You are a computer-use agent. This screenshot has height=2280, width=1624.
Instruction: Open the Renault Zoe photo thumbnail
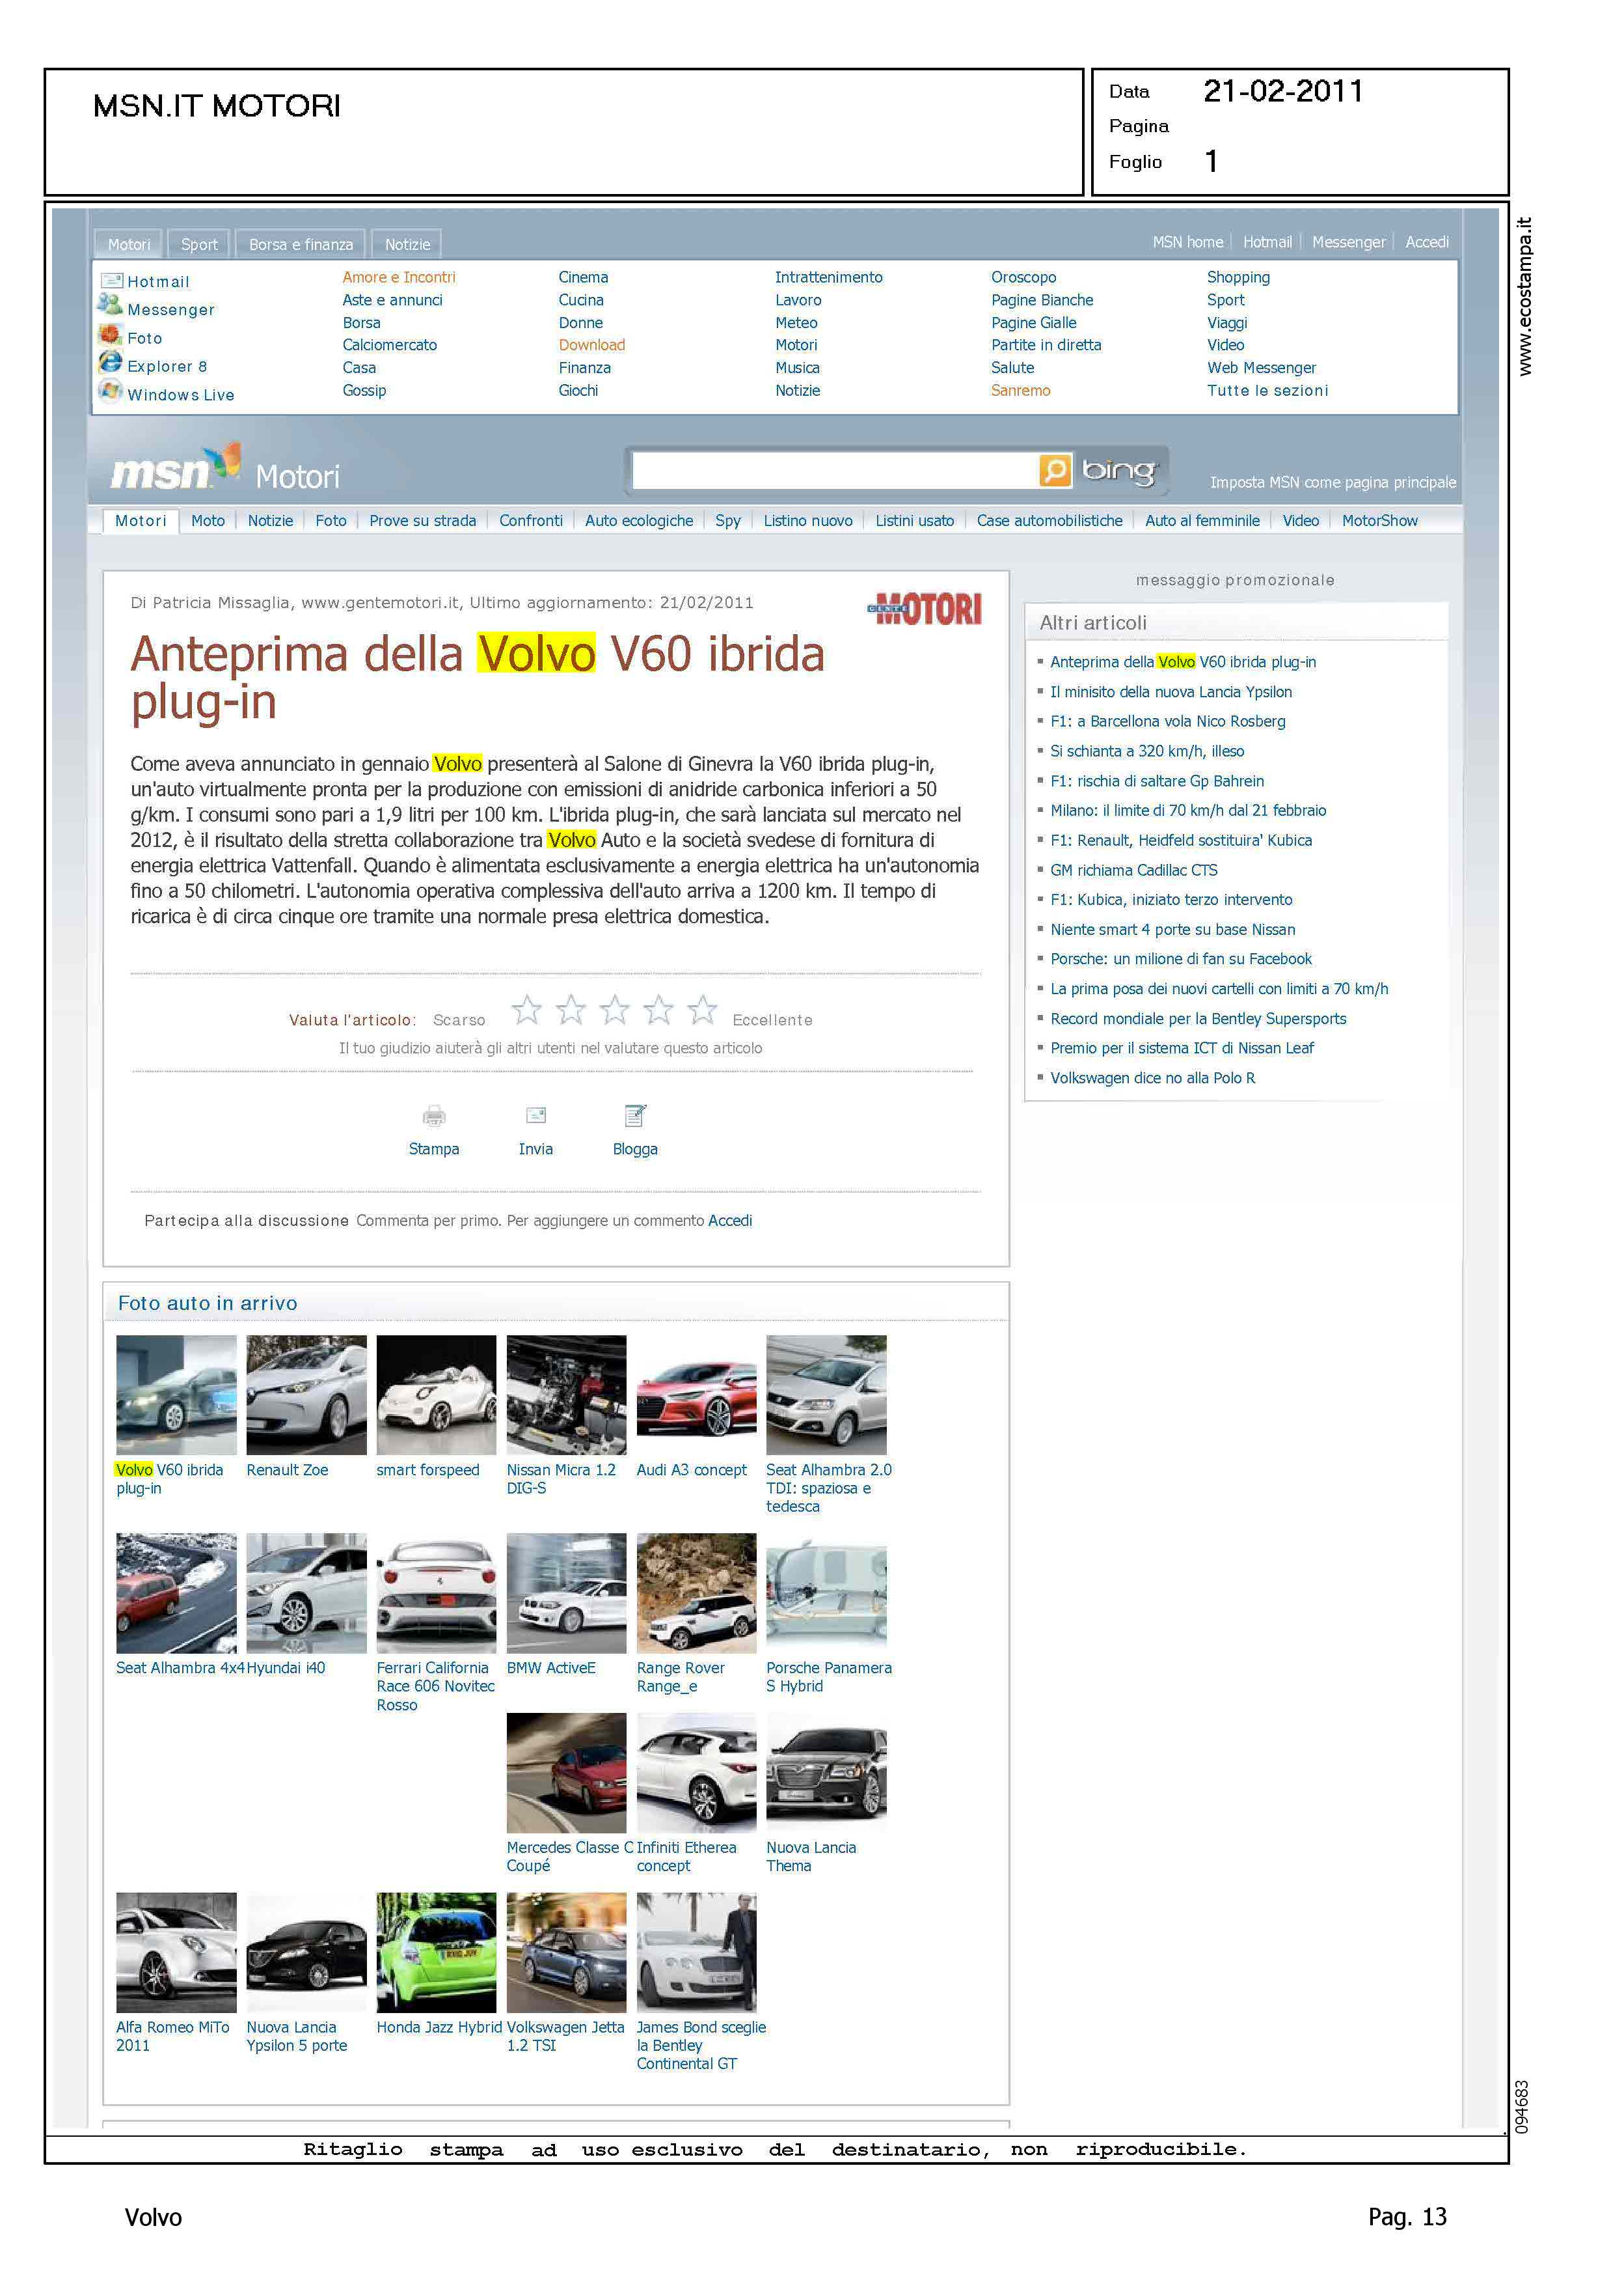[x=306, y=1395]
